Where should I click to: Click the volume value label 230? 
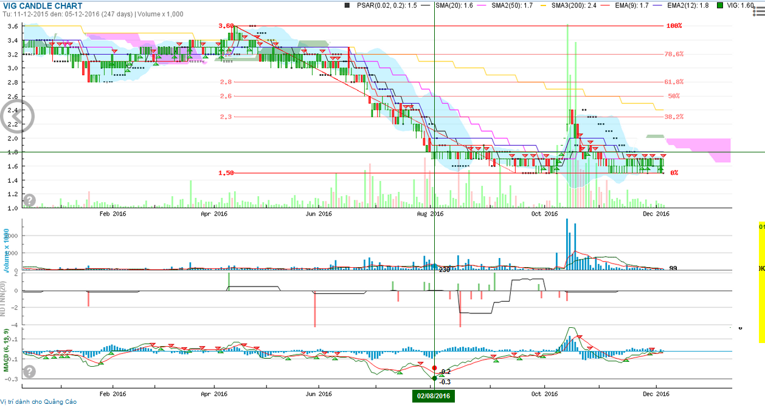444,270
